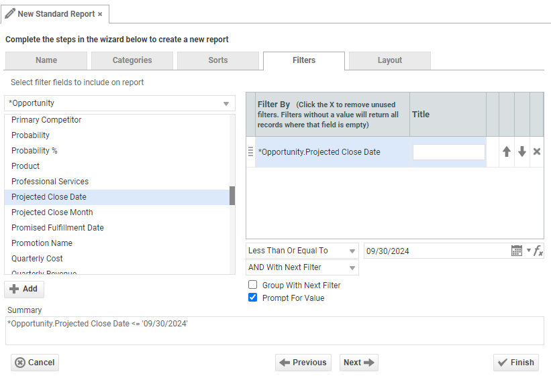This screenshot has width=551, height=380.
Task: Select Projected Close Month in field list
Action: 52,212
